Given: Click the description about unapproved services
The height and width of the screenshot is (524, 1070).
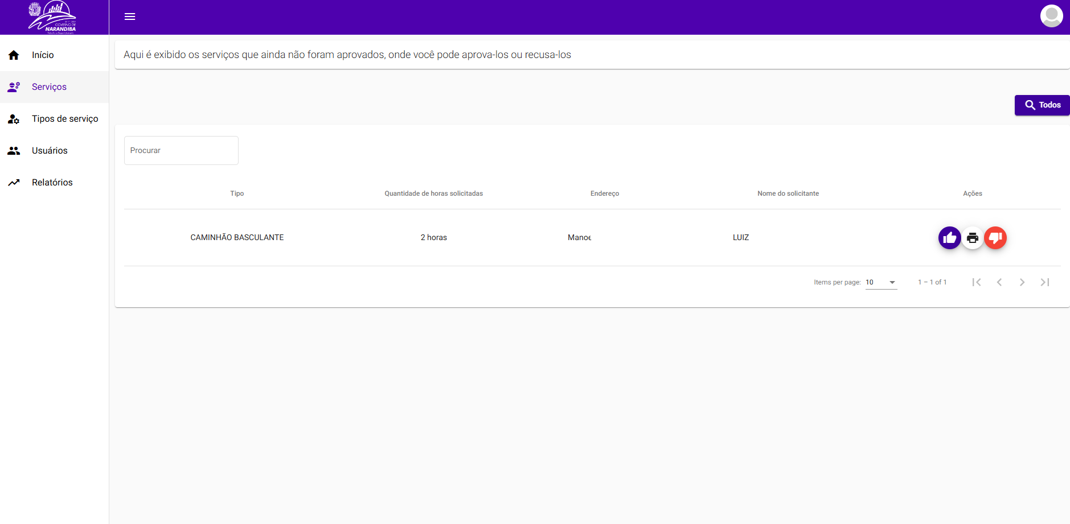Looking at the screenshot, I should click(347, 55).
